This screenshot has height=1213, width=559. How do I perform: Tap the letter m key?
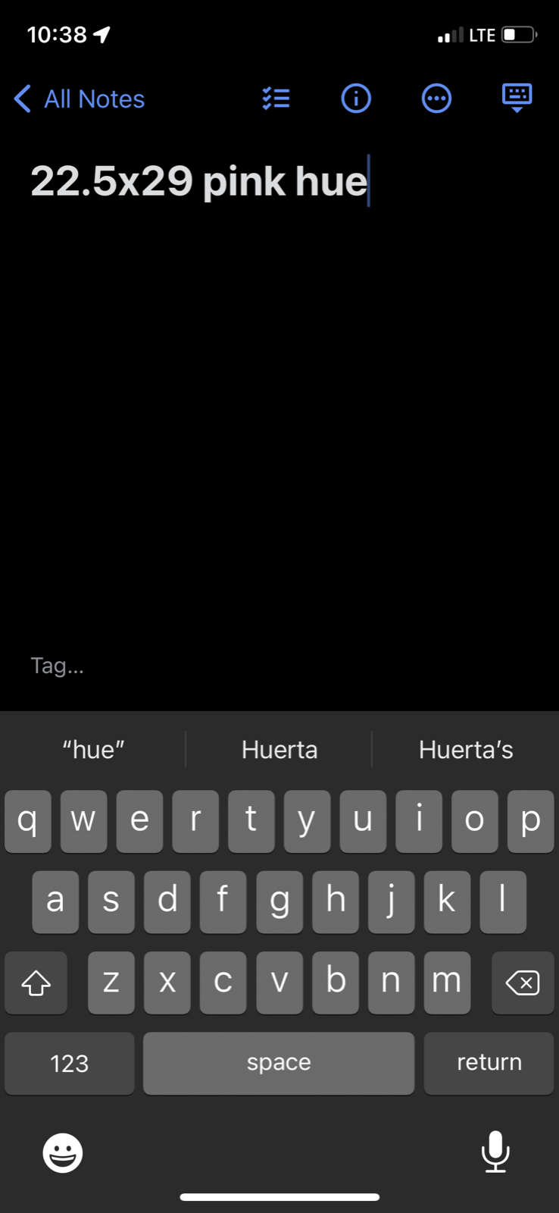(447, 983)
